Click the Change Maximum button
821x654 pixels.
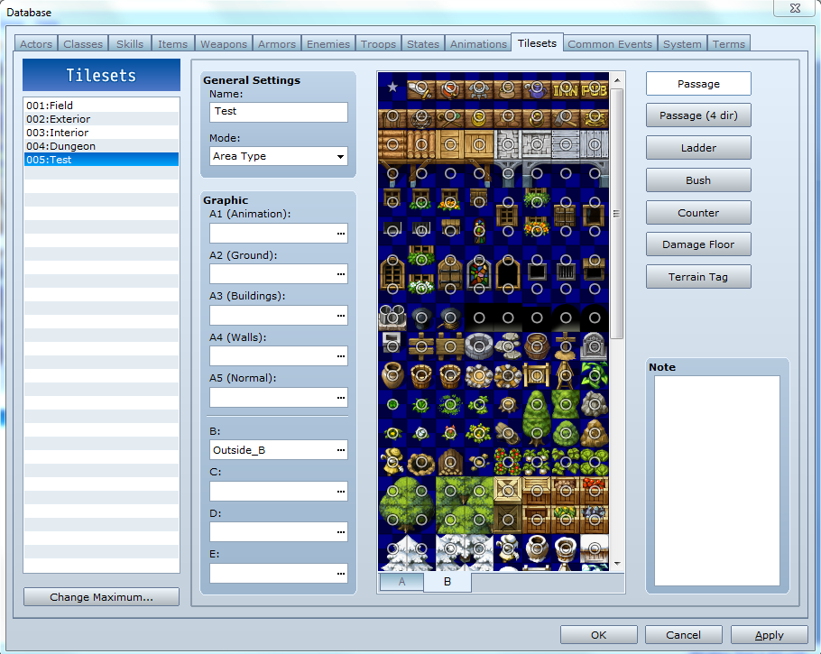click(101, 596)
